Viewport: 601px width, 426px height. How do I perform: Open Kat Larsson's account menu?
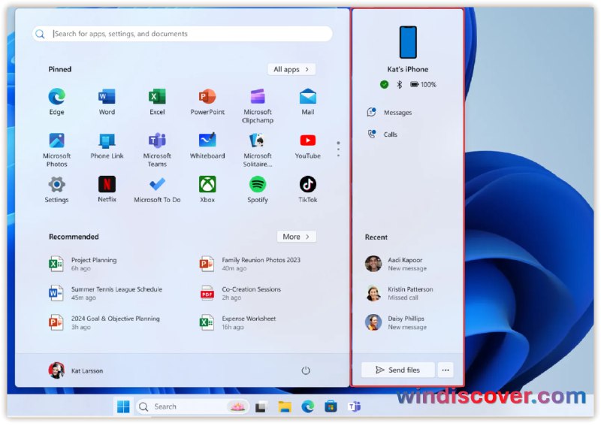tap(76, 371)
